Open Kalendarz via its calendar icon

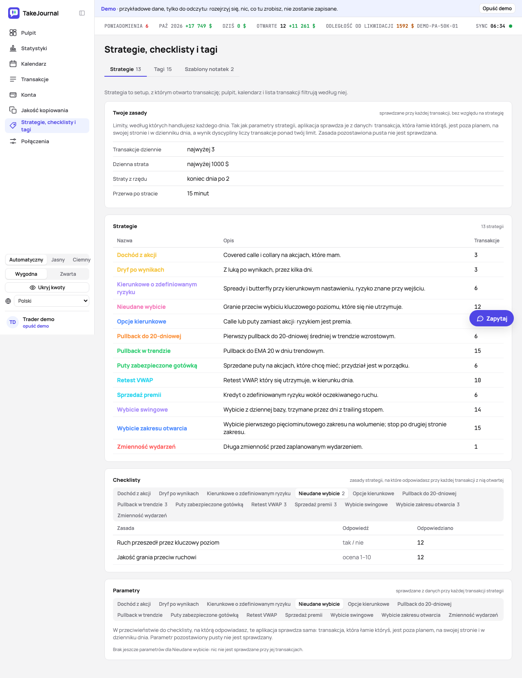point(13,64)
